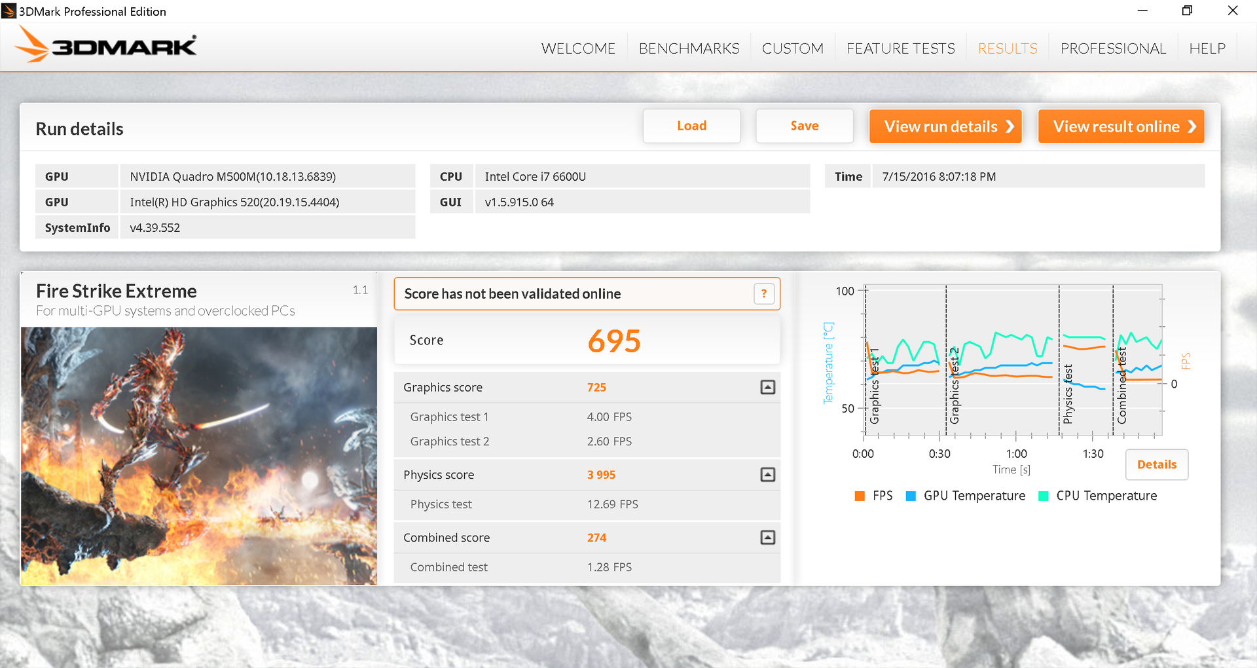Collapse the Graphics score section
This screenshot has width=1257, height=668.
[767, 387]
